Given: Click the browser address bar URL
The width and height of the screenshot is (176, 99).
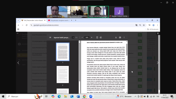Looking at the screenshot, I should 46,25.
